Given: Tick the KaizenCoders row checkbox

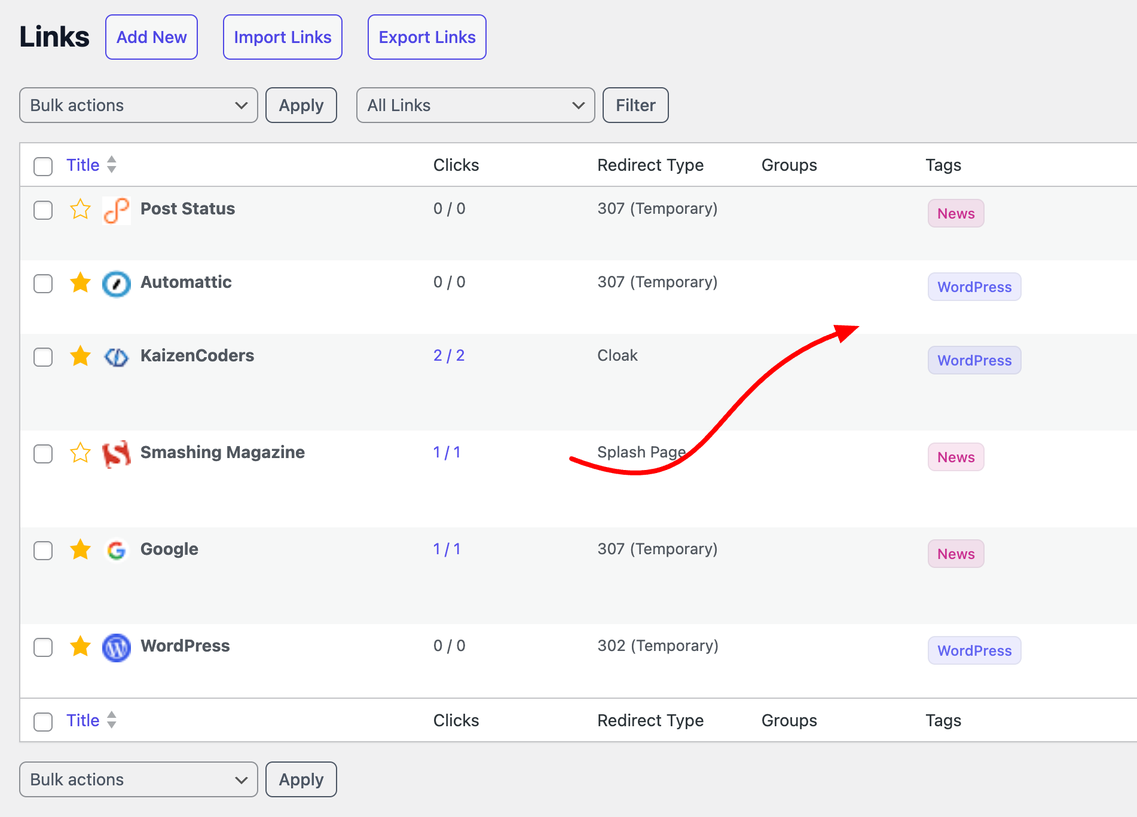Looking at the screenshot, I should 43,357.
